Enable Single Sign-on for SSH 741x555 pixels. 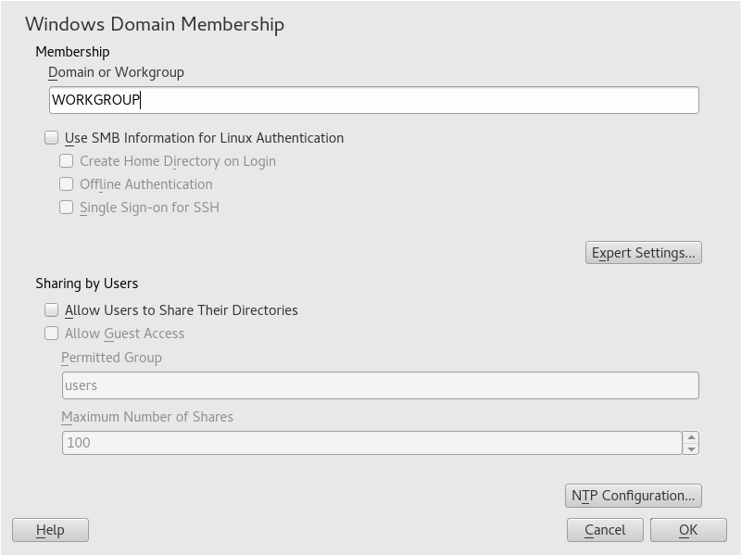66,207
